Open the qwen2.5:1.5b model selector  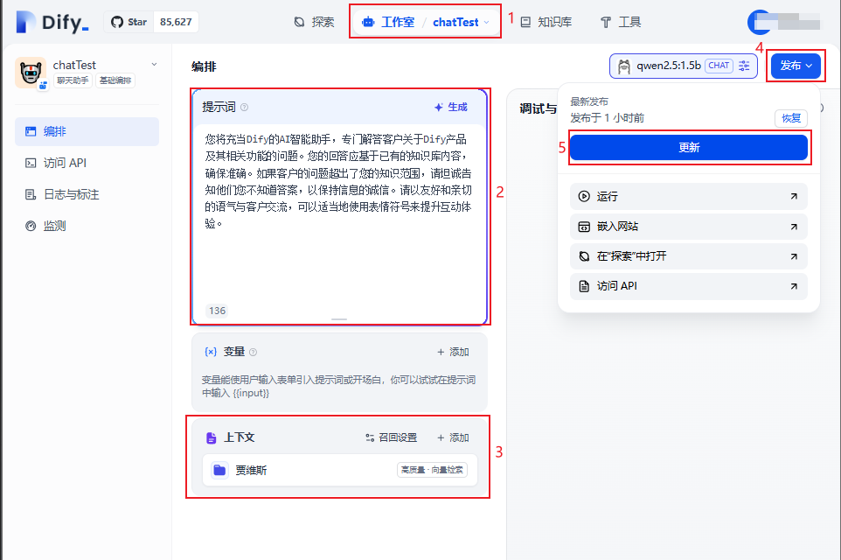[684, 66]
